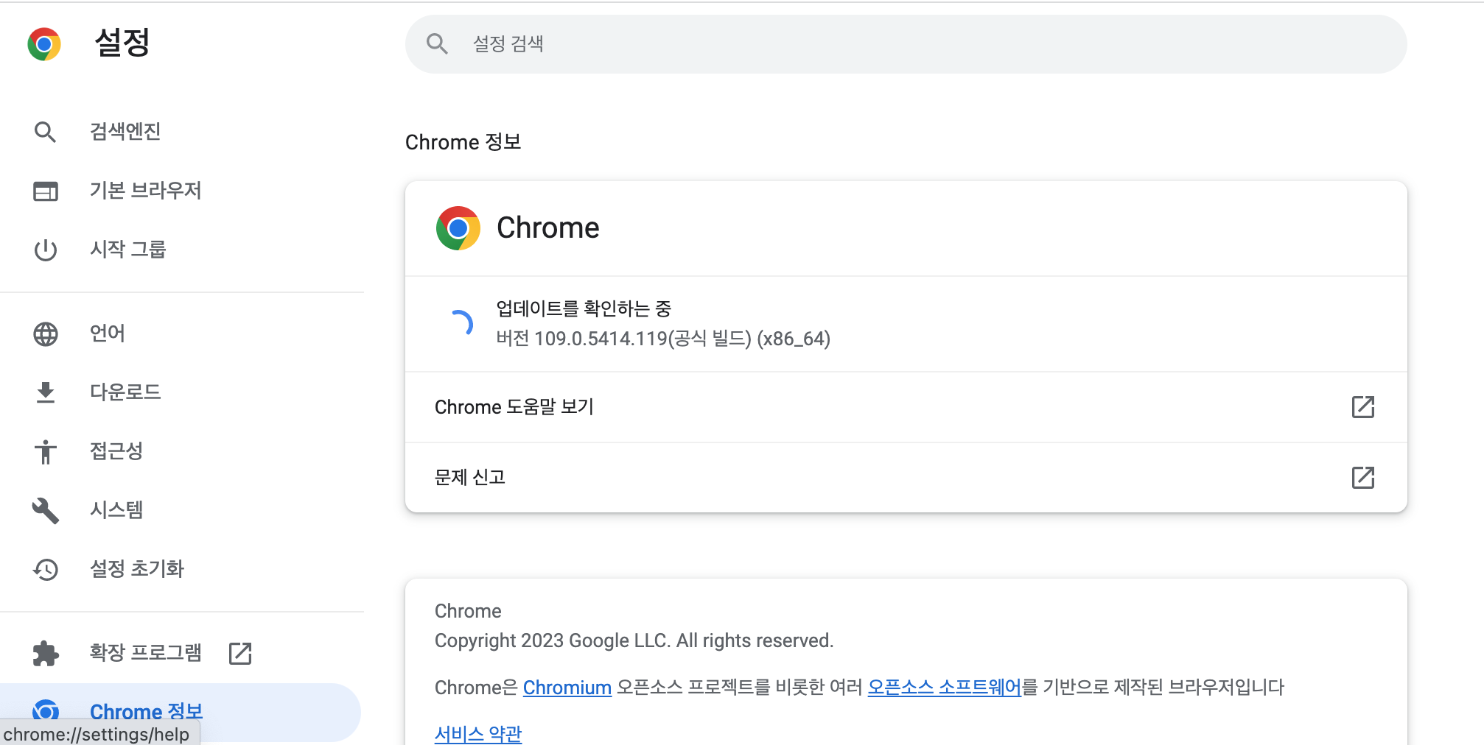Click the 버전 109.0.5414.119 version text
The image size is (1484, 745).
pos(663,339)
